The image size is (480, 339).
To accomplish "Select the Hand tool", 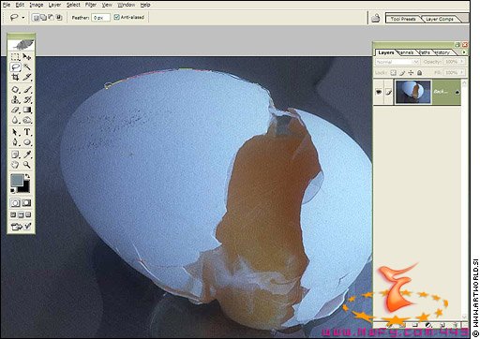I will 15,165.
